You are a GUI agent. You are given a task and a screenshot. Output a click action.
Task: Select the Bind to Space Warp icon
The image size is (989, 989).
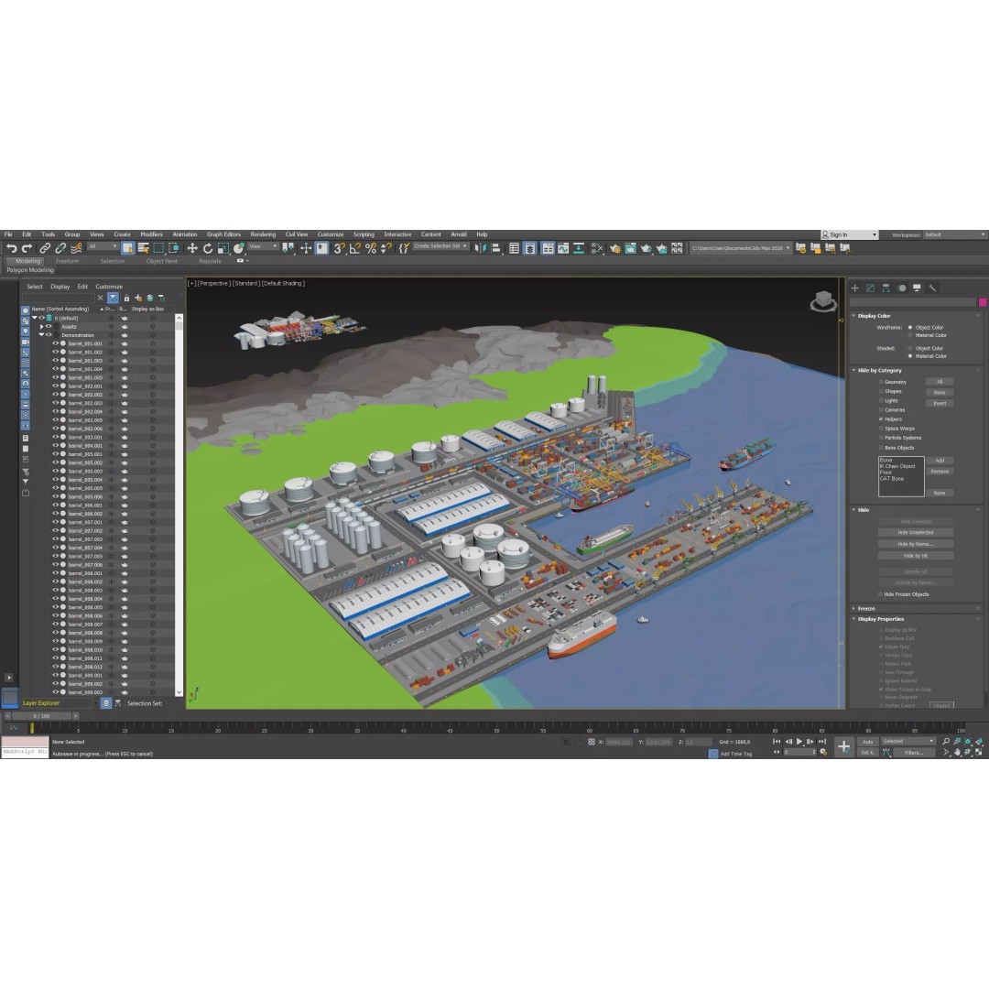point(76,248)
